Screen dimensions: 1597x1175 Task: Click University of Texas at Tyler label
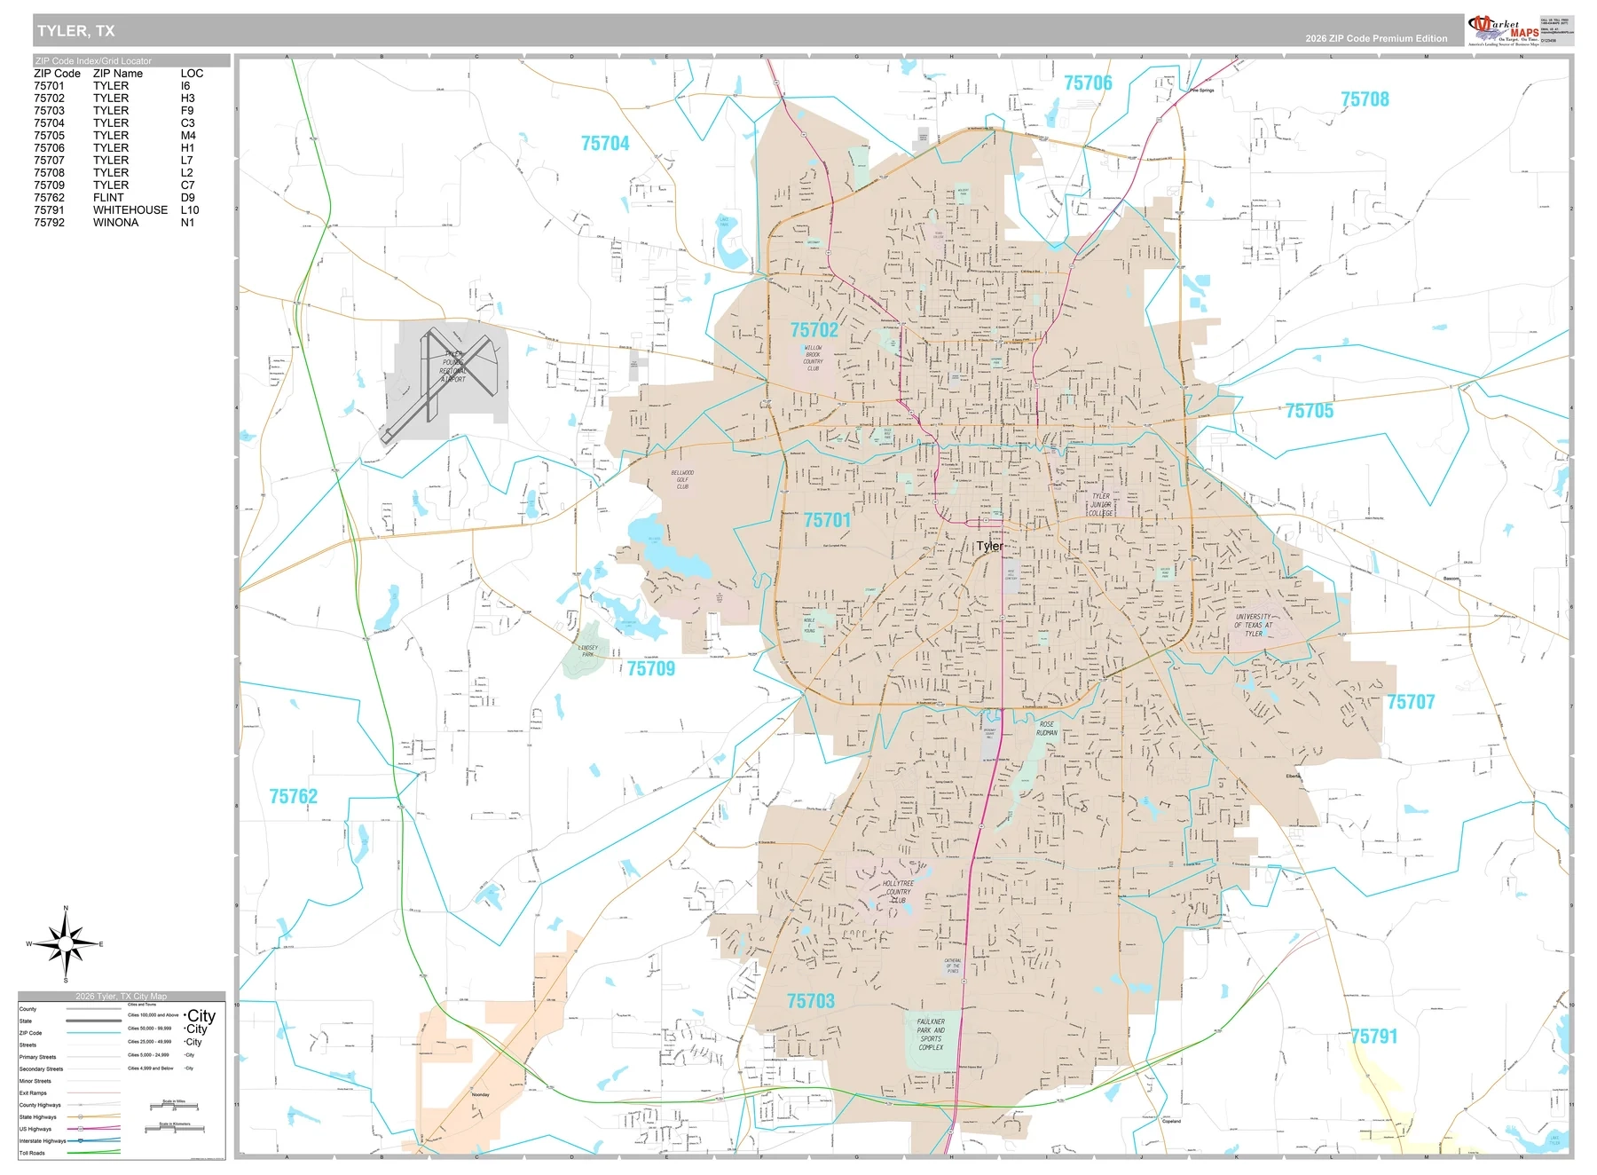click(x=1253, y=625)
